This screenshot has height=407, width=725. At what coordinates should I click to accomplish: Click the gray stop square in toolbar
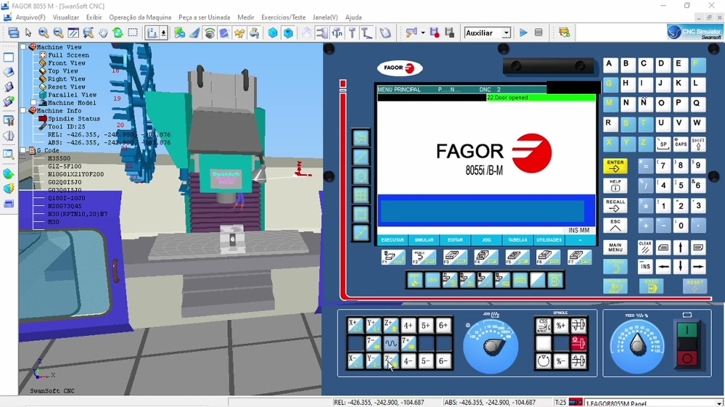pos(539,33)
